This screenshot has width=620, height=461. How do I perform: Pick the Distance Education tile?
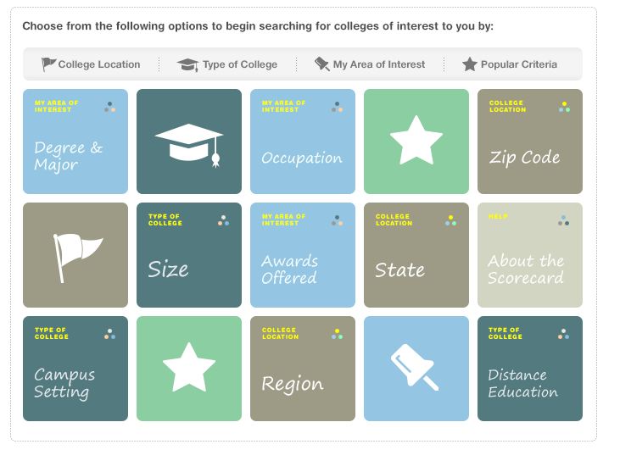click(x=530, y=369)
